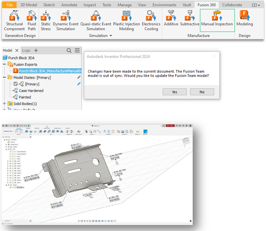Launch Electronics Cooling simulation
Image resolution: width=266 pixels, height=231 pixels.
click(151, 20)
